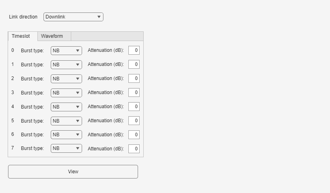Expand Burst type dropdown for timeslot 0
This screenshot has height=193, width=330.
point(66,51)
